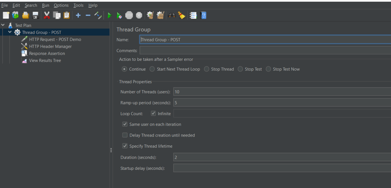Open the Templates icon in toolbar
Viewport: 391px width, 188px height.
16,15
